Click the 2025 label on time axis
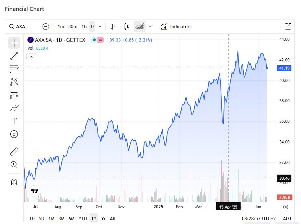This screenshot has height=224, width=301. click(158, 207)
